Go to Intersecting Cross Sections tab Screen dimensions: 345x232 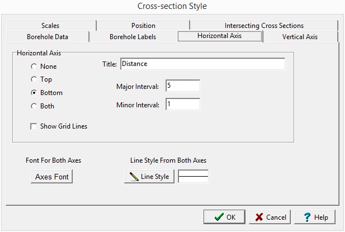click(x=264, y=26)
